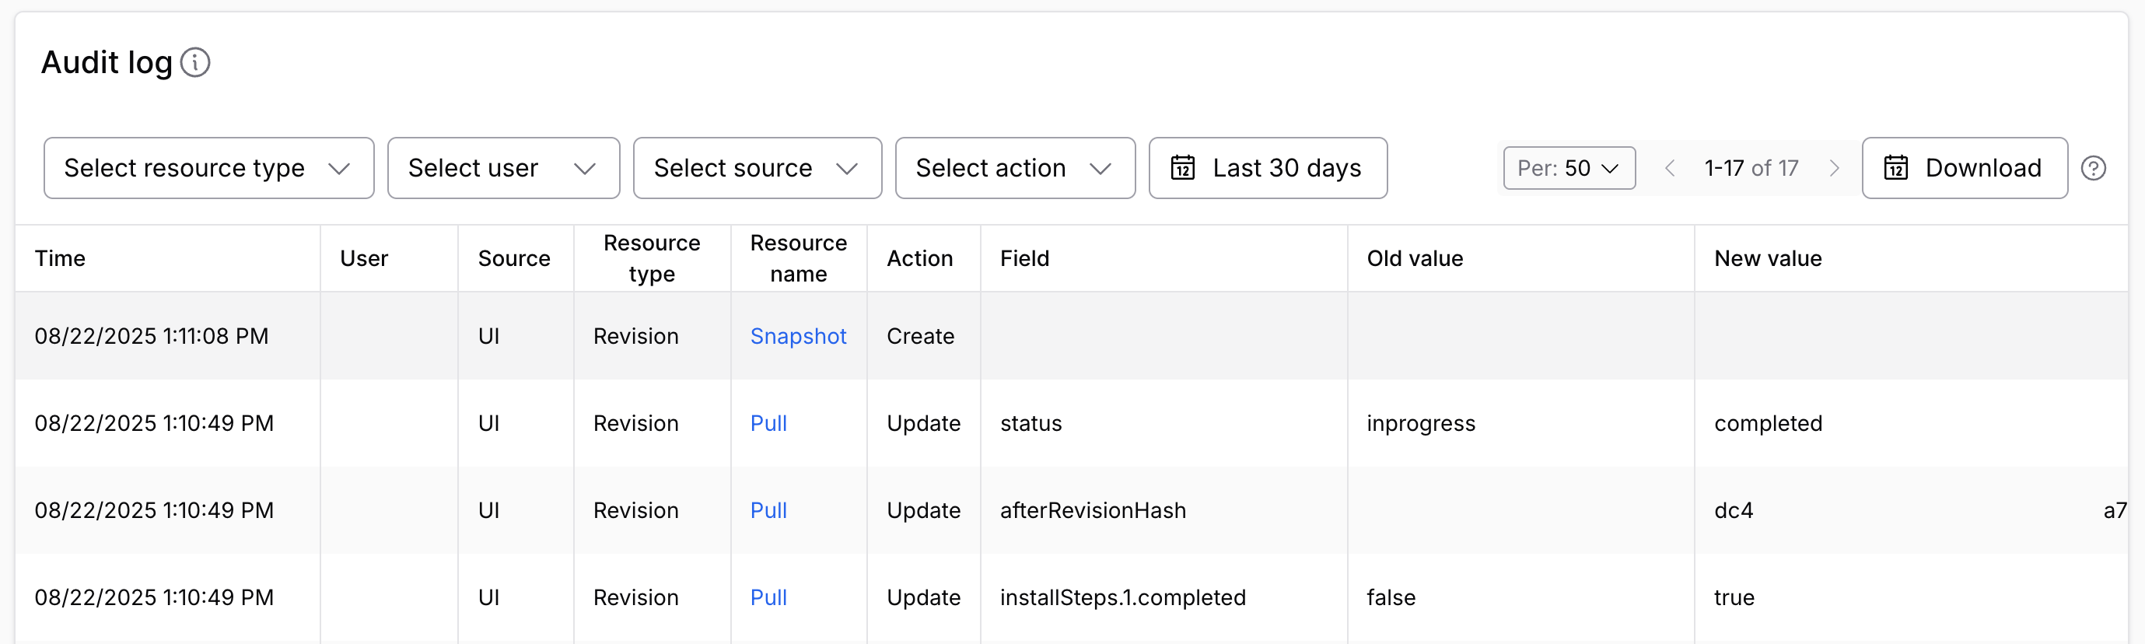Screen dimensions: 2145x644
Task: Click the calendar icon beside Last 30 days
Action: [1182, 168]
